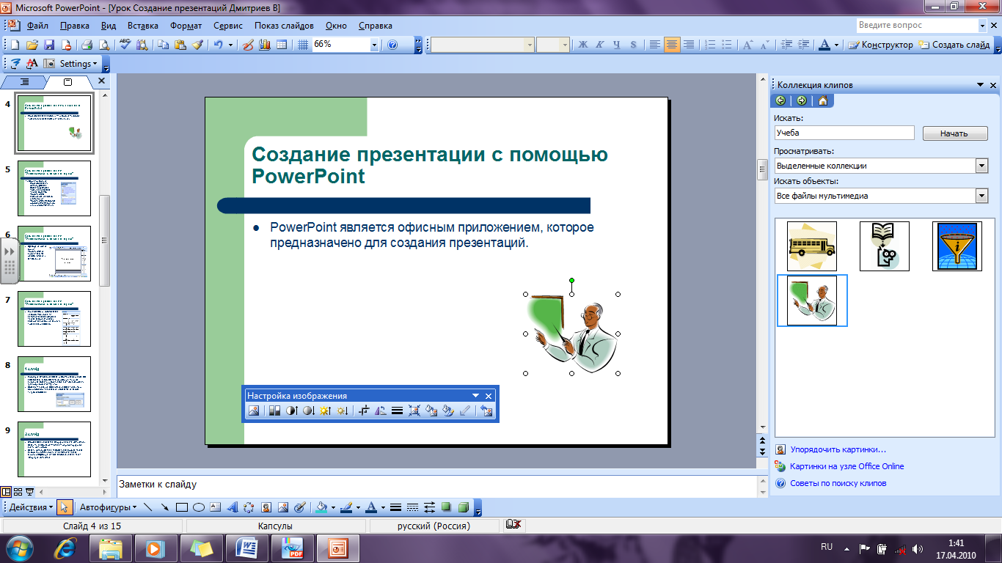Viewport: 1002px width, 563px height.
Task: Open the 'Формат' menu
Action: pyautogui.click(x=186, y=26)
